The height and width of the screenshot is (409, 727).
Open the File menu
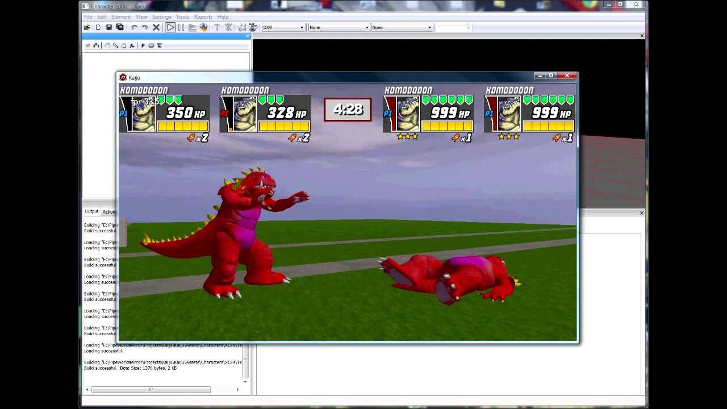[x=89, y=17]
